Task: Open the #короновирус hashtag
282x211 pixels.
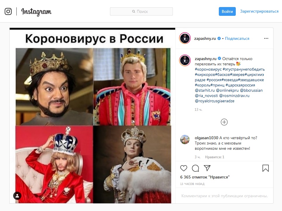Action: click(x=208, y=69)
